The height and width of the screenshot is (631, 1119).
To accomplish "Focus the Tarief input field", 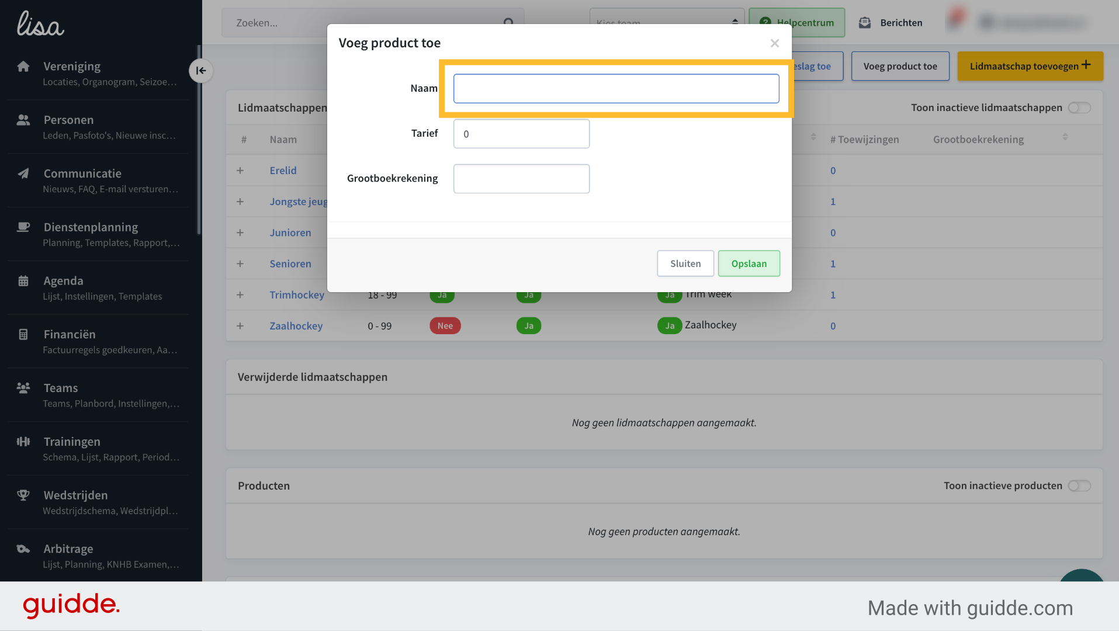I will tap(521, 134).
